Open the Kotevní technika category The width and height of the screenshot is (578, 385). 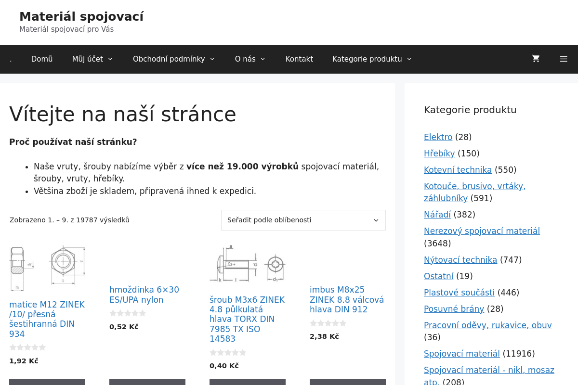pyautogui.click(x=458, y=169)
